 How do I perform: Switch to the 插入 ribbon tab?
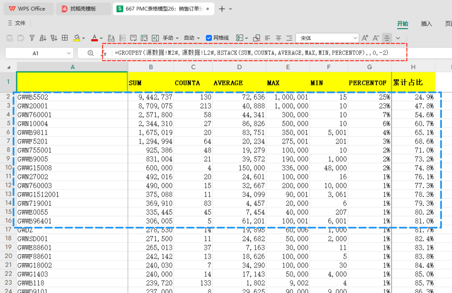pos(426,24)
